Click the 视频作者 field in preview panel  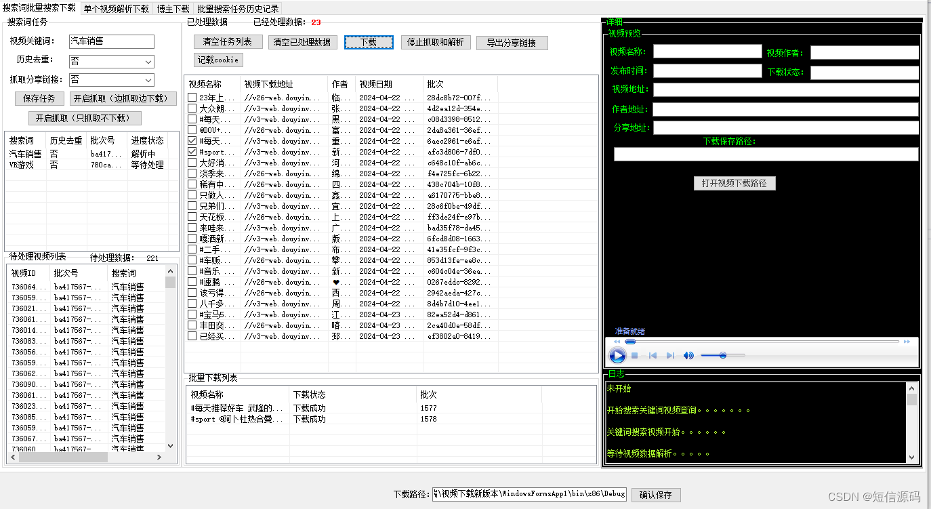click(865, 53)
